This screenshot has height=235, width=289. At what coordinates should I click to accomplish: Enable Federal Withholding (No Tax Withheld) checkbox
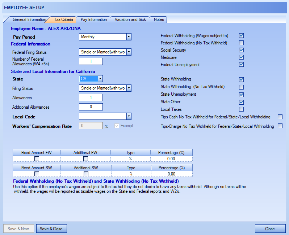[x=241, y=43]
